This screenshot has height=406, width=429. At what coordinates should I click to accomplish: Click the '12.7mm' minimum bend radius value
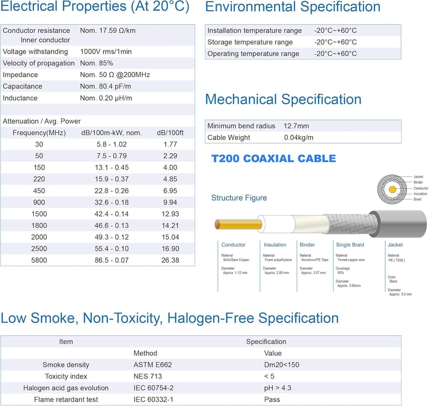[x=297, y=126]
